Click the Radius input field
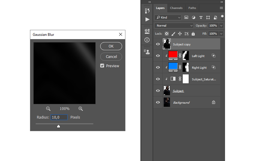The image size is (255, 161). [59, 117]
